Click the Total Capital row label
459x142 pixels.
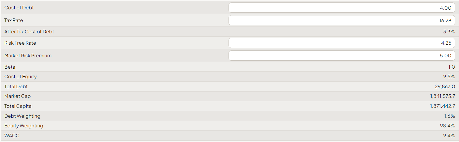pyautogui.click(x=19, y=106)
